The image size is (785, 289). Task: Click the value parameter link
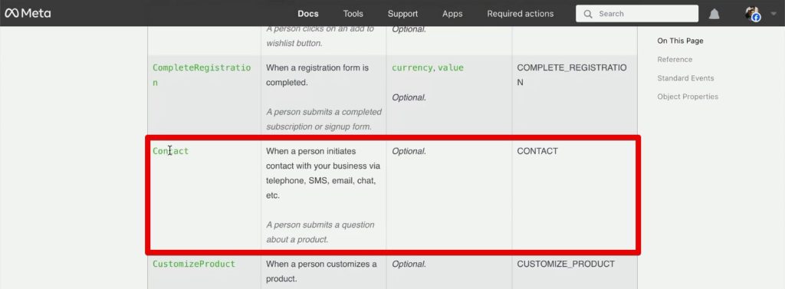[x=451, y=67]
